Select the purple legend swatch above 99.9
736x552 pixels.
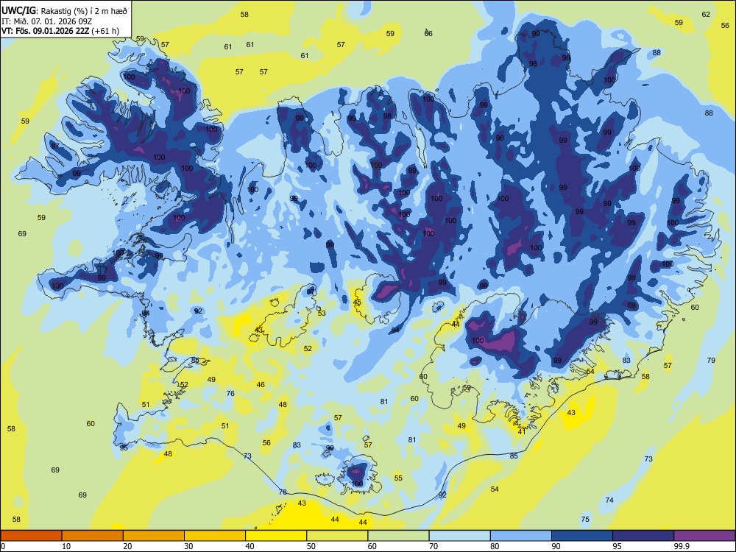[704, 536]
